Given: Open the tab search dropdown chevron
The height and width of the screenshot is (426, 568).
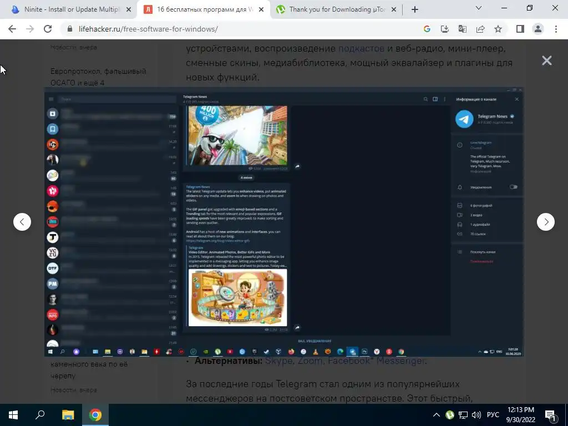Looking at the screenshot, I should [x=479, y=8].
